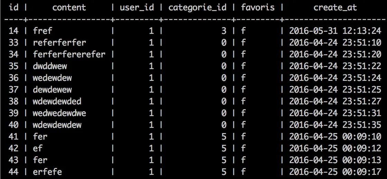Click the id column header
Screen dimensions: 387x179
pos(13,7)
